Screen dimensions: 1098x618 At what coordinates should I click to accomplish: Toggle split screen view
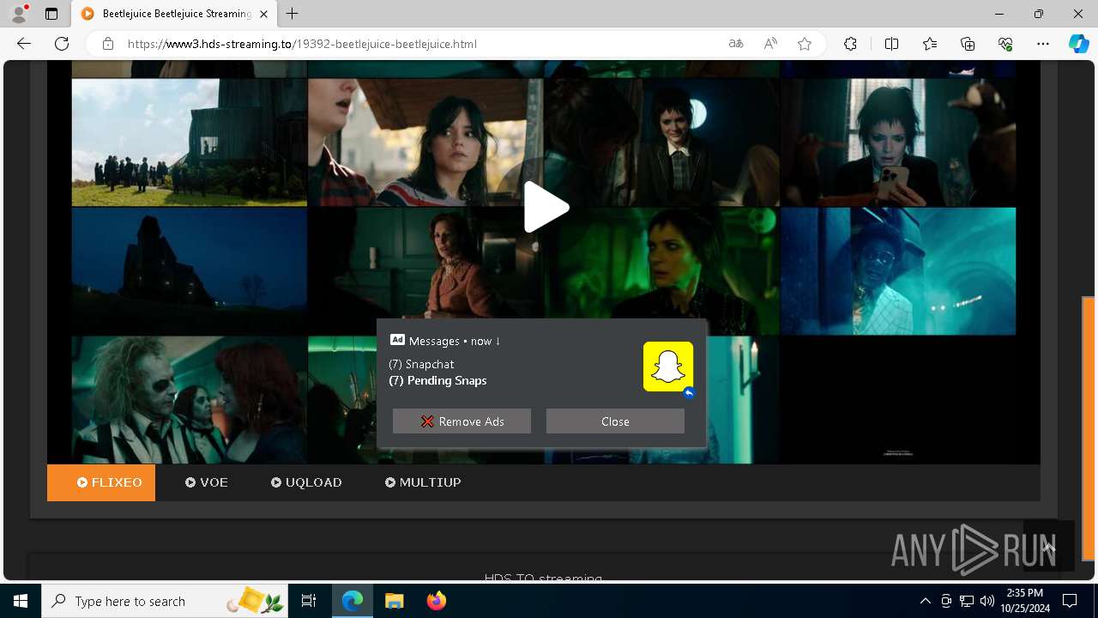[x=891, y=44]
